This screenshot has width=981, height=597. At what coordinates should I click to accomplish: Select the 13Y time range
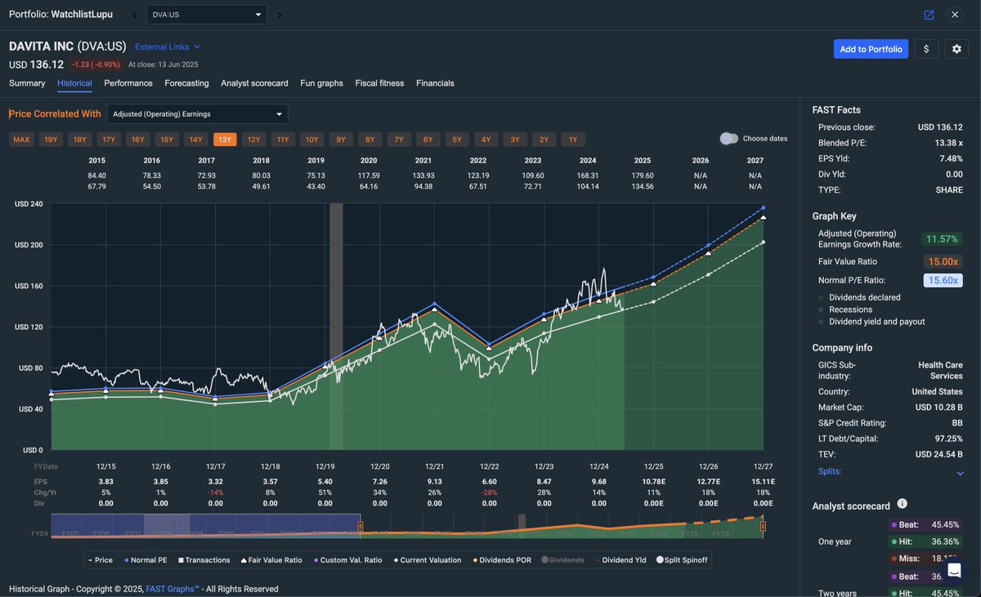pos(225,140)
